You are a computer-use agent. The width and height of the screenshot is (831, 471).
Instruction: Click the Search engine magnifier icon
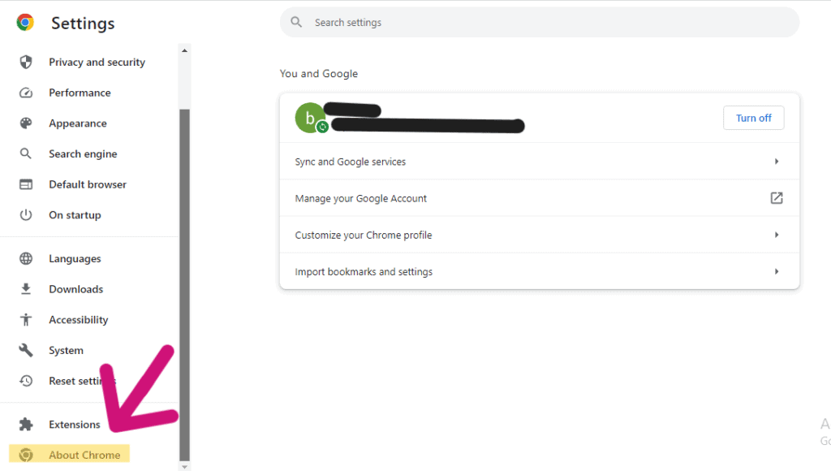pyautogui.click(x=25, y=153)
